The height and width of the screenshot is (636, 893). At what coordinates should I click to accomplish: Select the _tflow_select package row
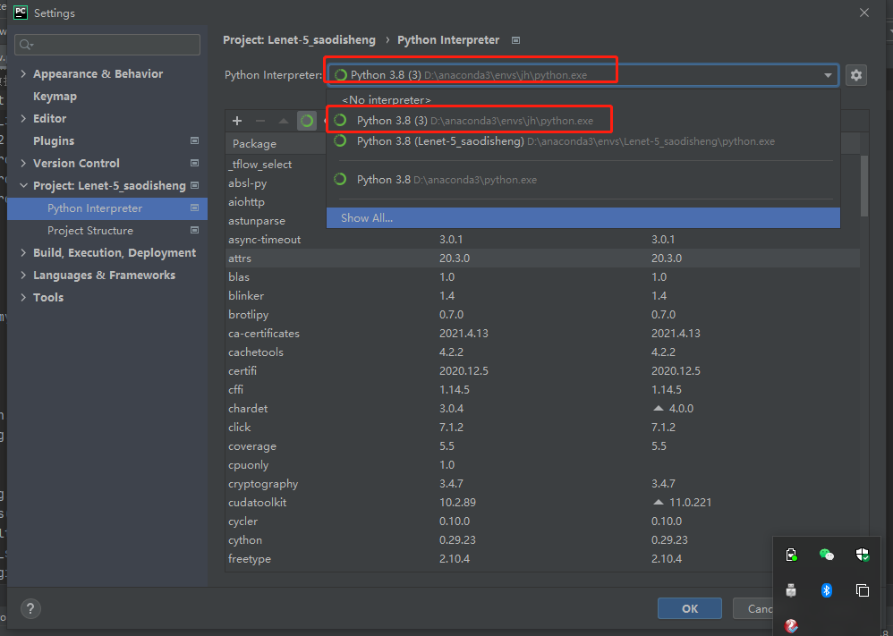(x=276, y=164)
